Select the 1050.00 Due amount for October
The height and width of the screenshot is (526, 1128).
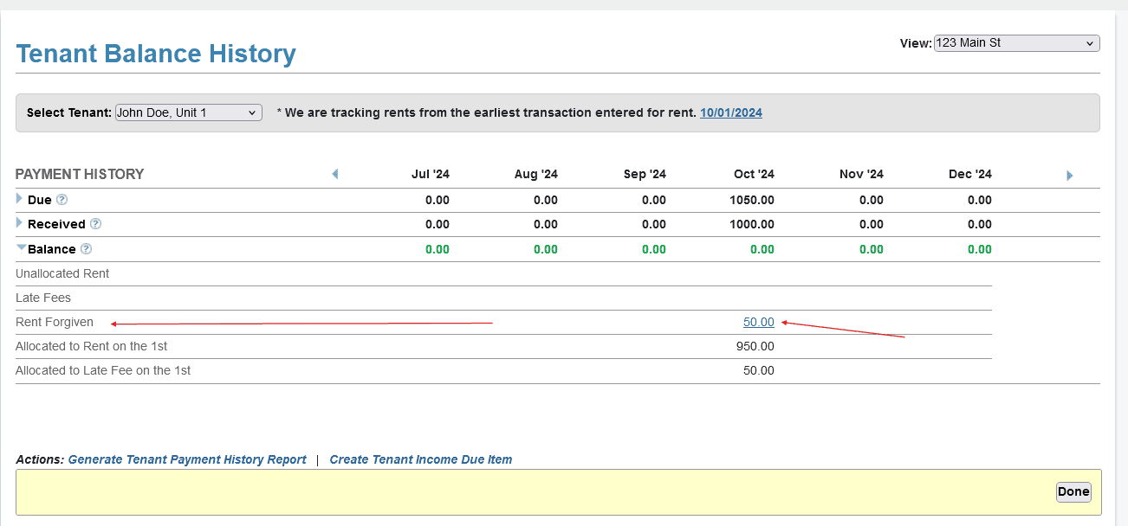[751, 200]
